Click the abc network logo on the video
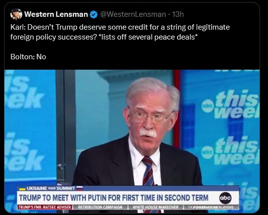Image resolution: width=268 pixels, height=215 pixels. tap(225, 198)
